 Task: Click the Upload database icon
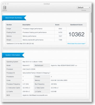pyautogui.click(x=5, y=8)
